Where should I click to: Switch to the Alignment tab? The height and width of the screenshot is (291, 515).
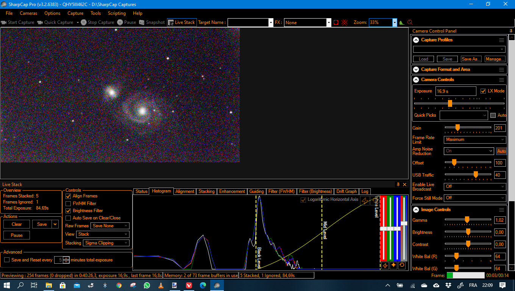point(185,191)
